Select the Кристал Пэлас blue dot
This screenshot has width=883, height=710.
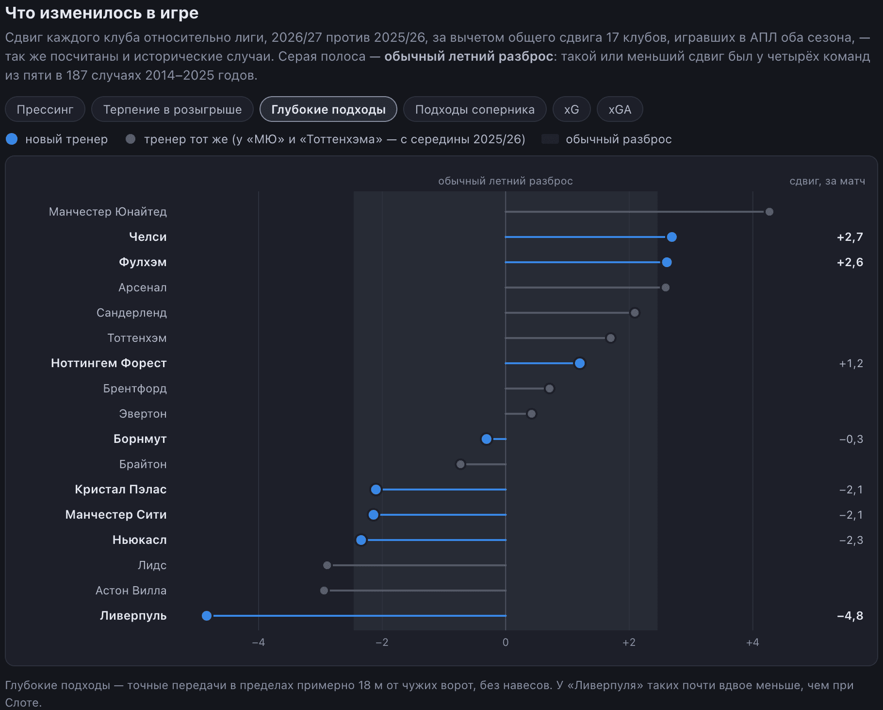(x=376, y=490)
